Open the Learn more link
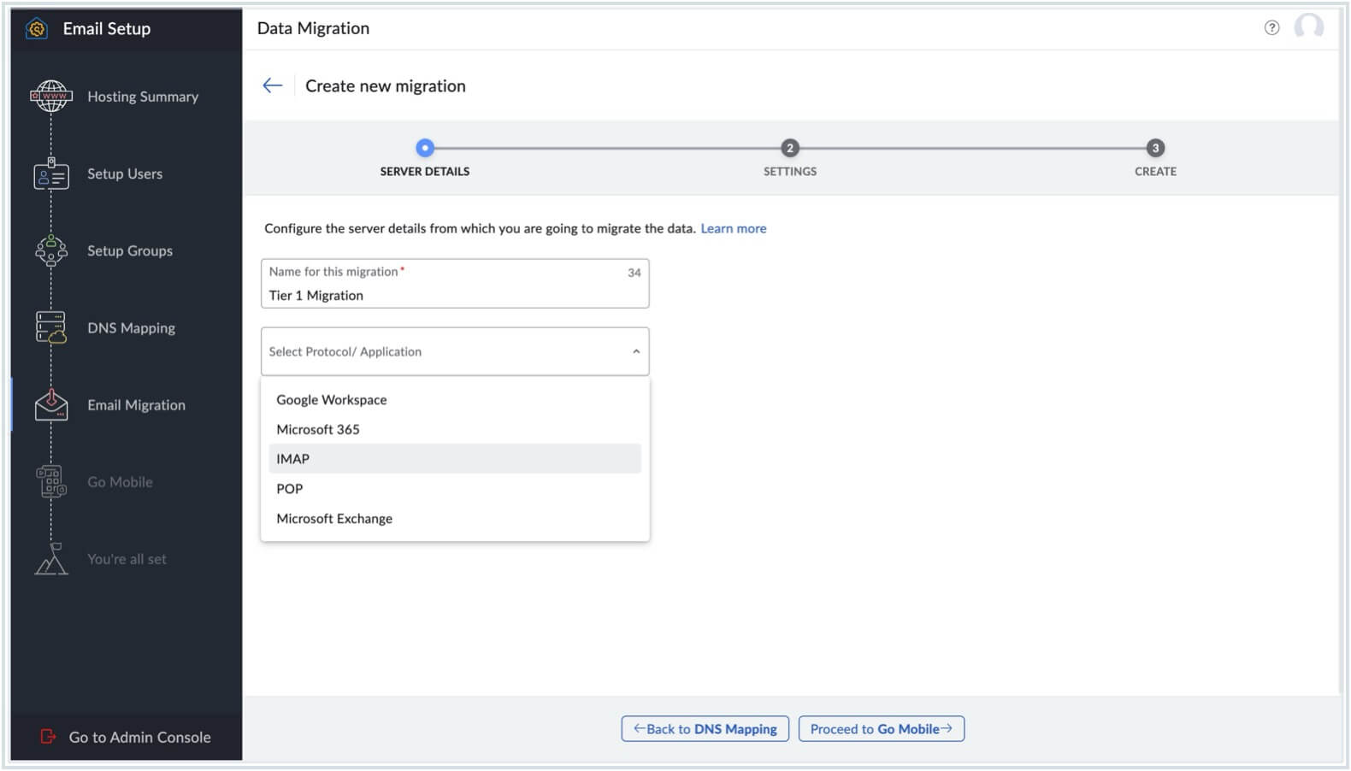Viewport: 1351px width, 771px height. (x=733, y=229)
